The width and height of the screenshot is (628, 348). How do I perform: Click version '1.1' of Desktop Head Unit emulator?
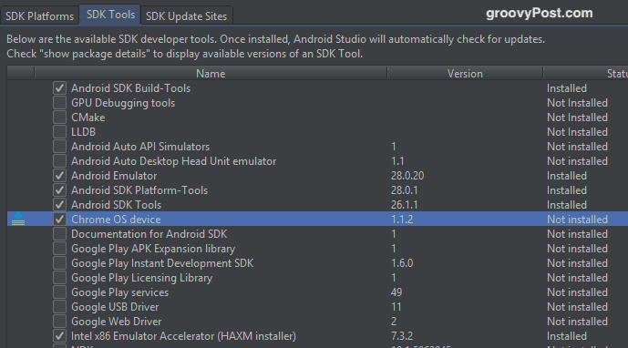[x=397, y=161]
